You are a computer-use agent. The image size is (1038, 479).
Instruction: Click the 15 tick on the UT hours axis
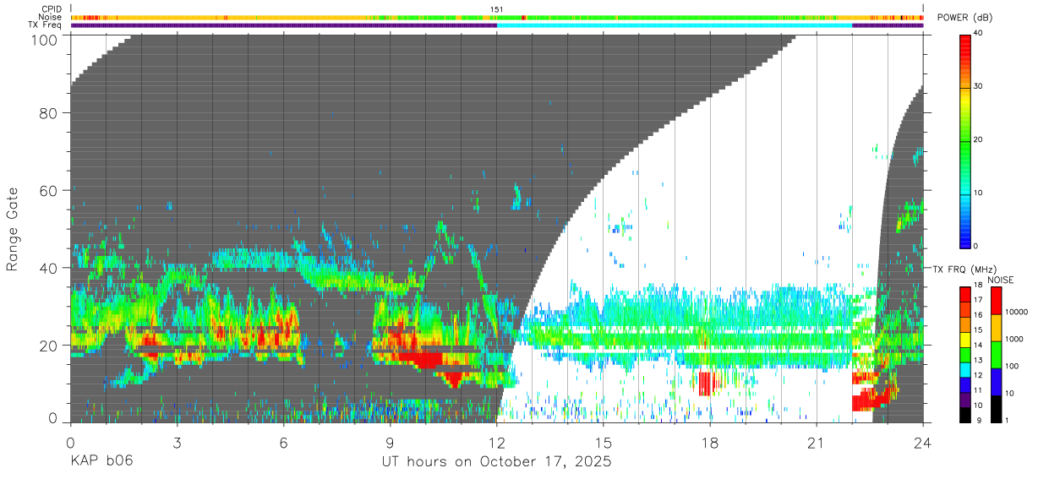click(603, 443)
